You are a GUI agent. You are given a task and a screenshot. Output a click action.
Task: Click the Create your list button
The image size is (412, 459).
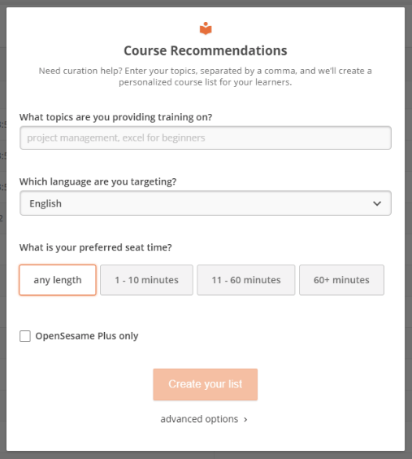pyautogui.click(x=206, y=384)
